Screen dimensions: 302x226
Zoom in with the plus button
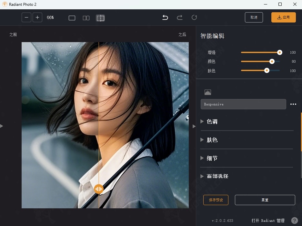point(37,17)
